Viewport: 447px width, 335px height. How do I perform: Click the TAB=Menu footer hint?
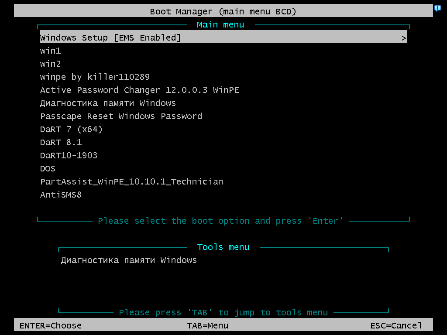point(207,325)
